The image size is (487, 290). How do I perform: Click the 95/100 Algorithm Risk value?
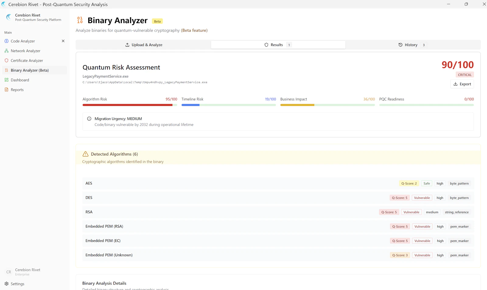(x=171, y=99)
